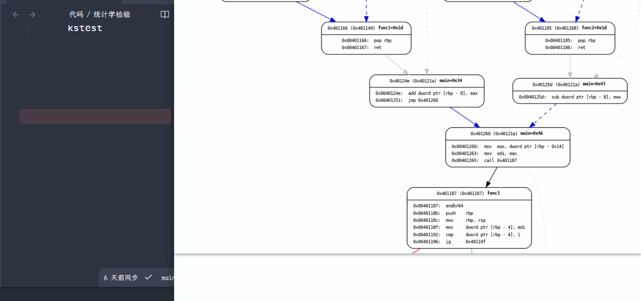This screenshot has width=641, height=301.
Task: Click the back navigation arrow
Action: pyautogui.click(x=16, y=15)
